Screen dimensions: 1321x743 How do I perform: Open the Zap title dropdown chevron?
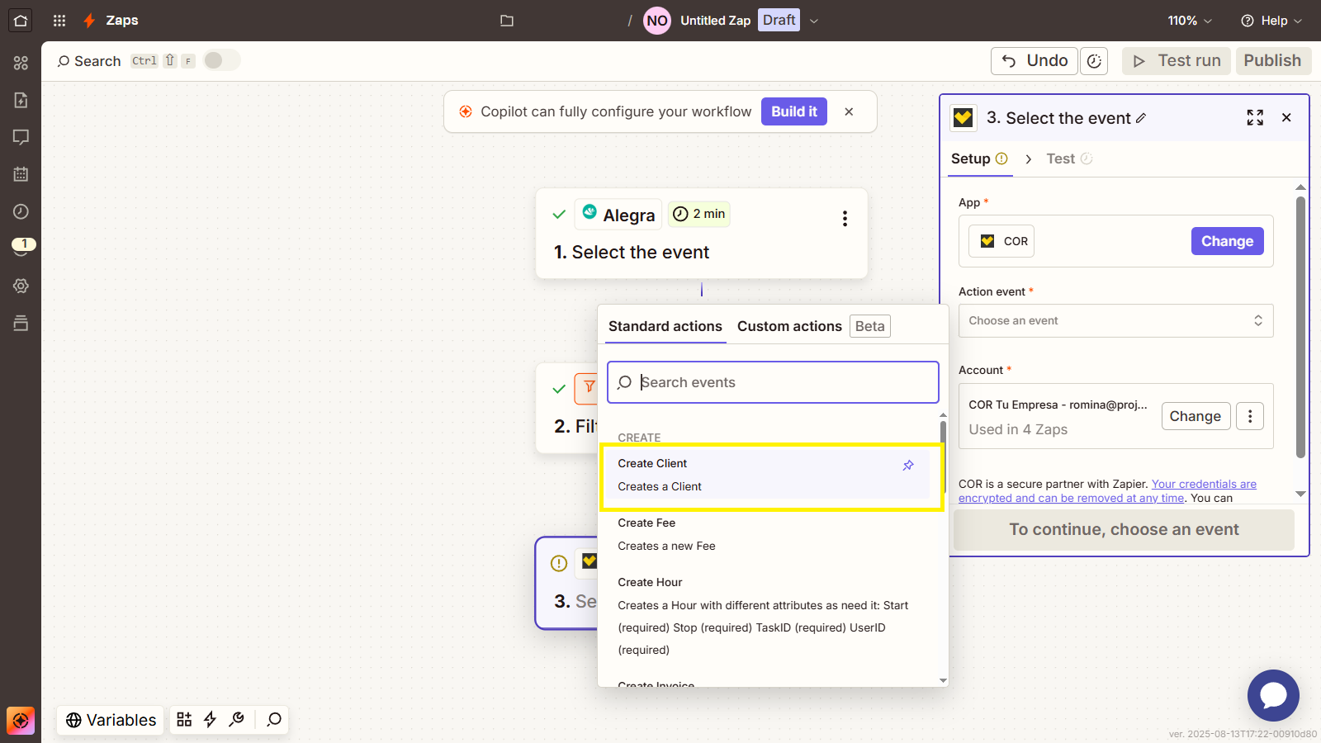pos(813,21)
